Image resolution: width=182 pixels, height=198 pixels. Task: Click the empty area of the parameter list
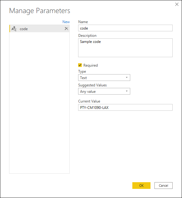pos(39,103)
